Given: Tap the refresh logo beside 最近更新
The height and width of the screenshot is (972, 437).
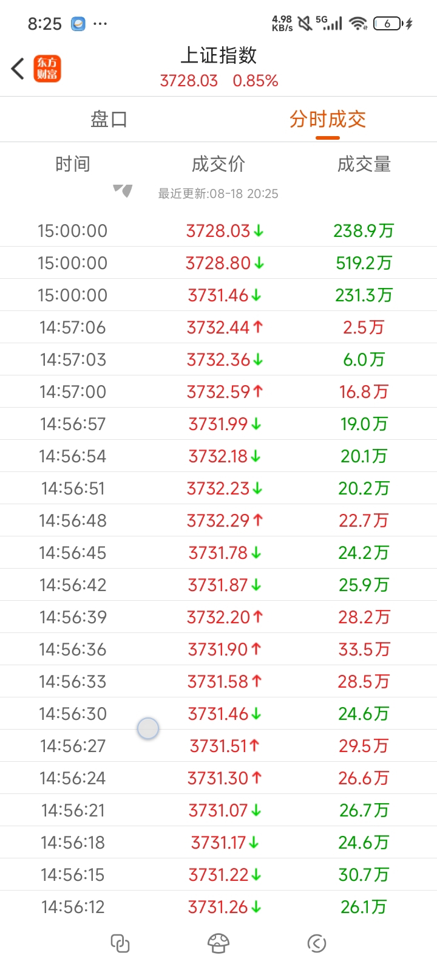Looking at the screenshot, I should tap(123, 191).
